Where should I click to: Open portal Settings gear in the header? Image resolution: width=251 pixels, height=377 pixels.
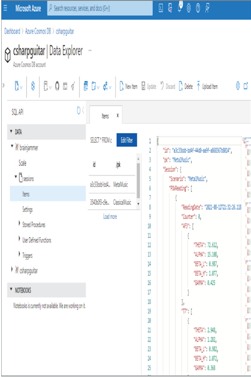189,8
